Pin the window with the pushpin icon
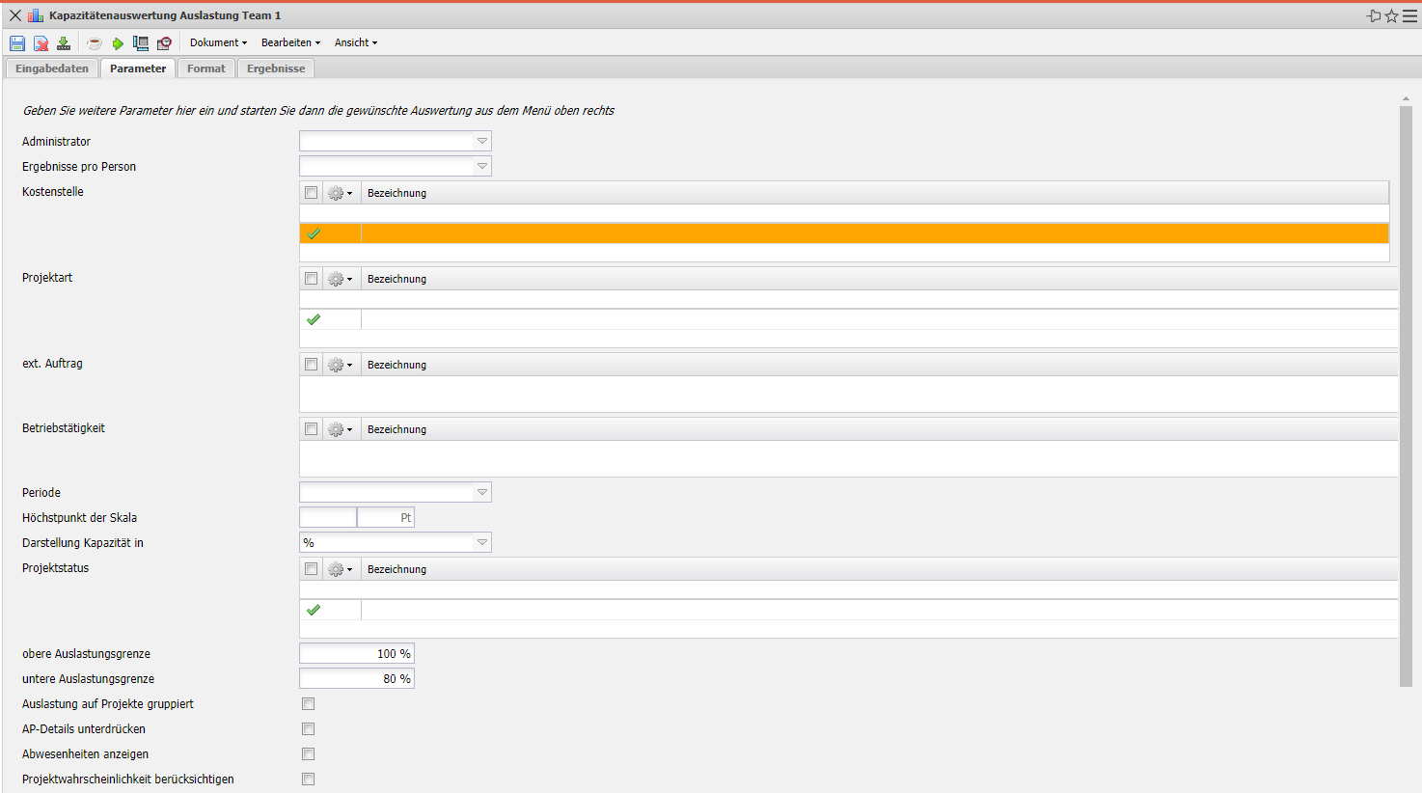 (1374, 15)
